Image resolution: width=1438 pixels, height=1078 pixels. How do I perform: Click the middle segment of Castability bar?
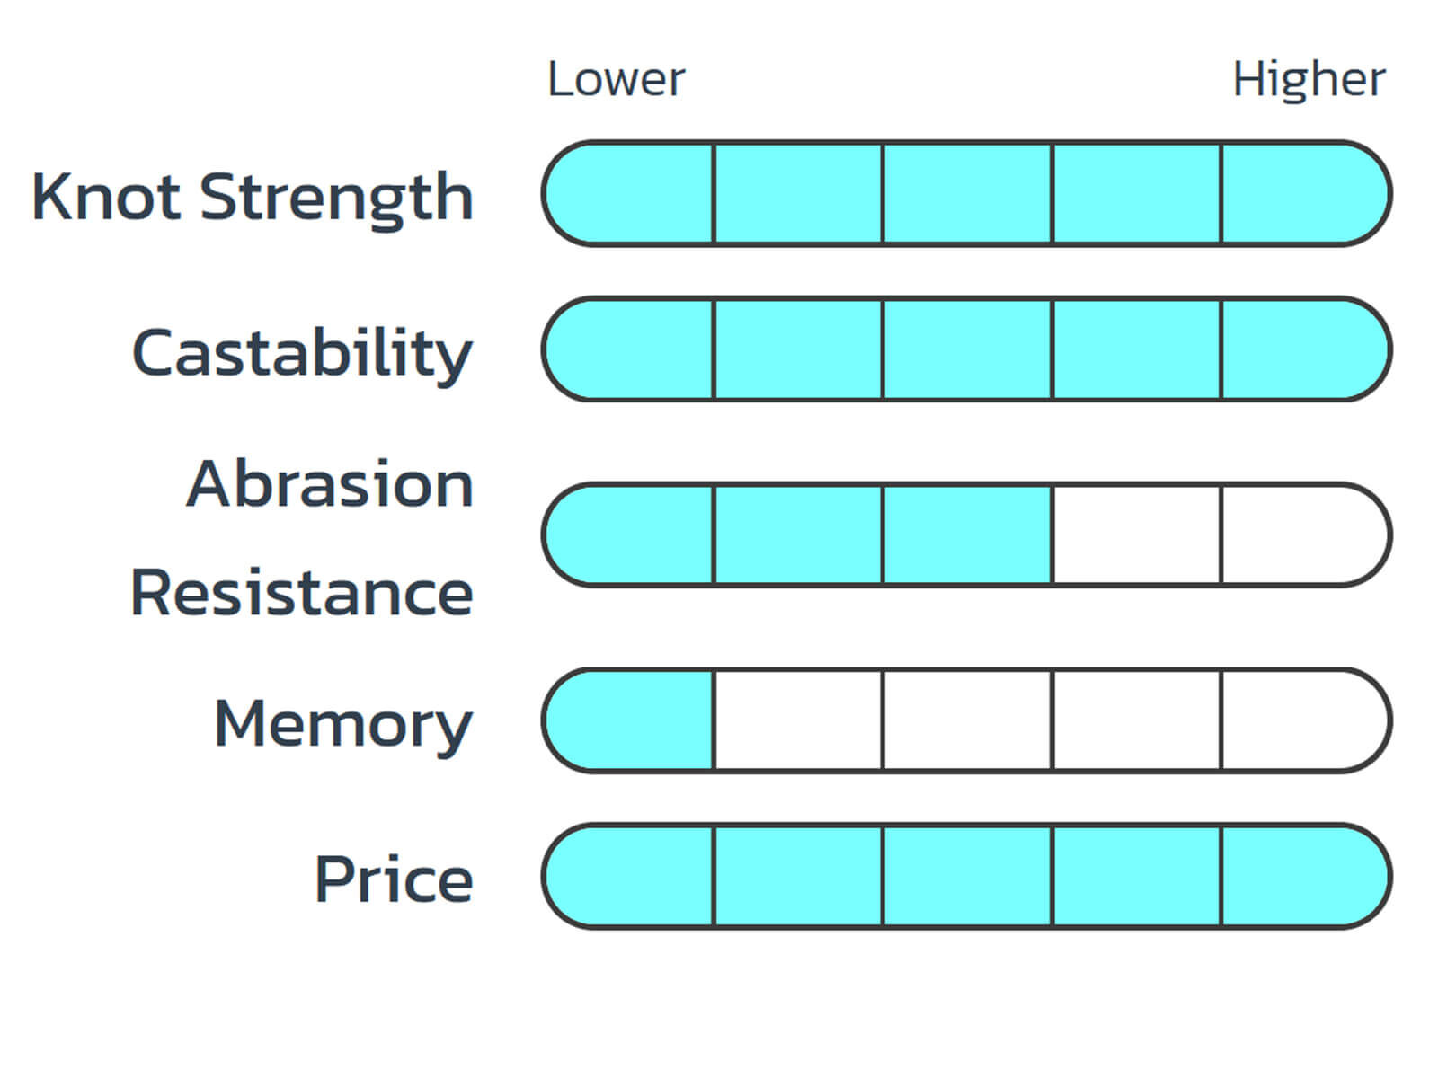click(x=967, y=349)
